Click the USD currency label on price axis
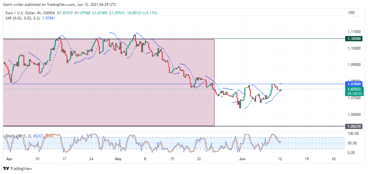 tap(351, 12)
